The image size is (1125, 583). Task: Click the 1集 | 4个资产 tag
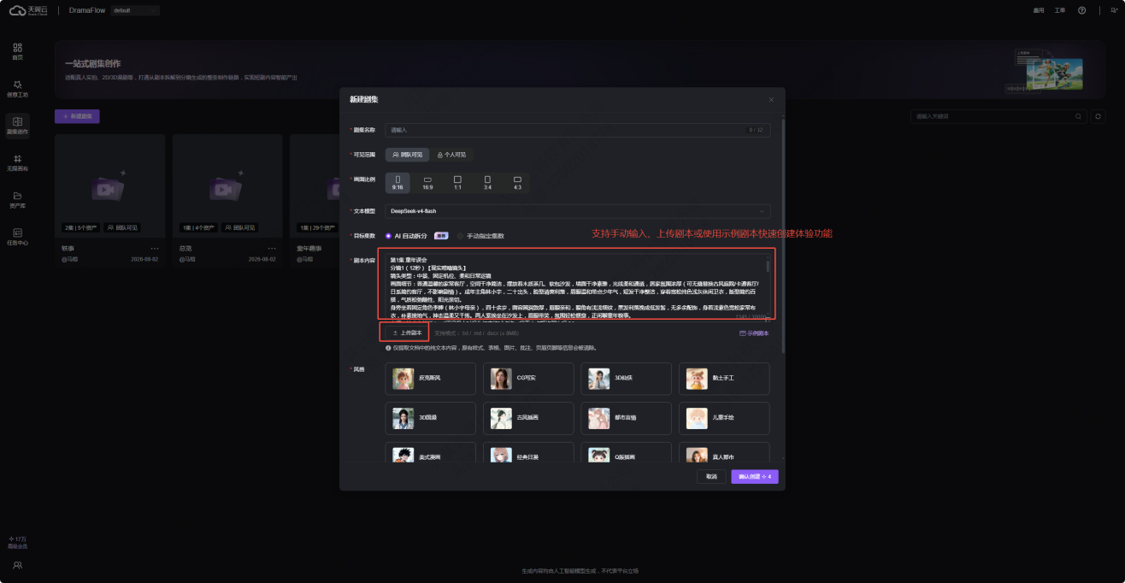(x=199, y=228)
